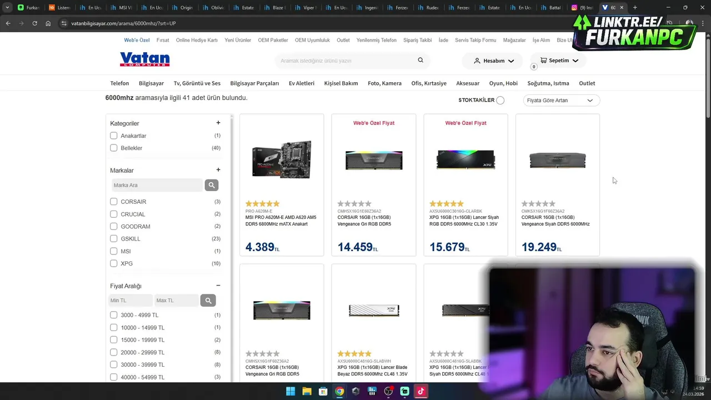Click the browser home button
Viewport: 711px width, 400px height.
coord(48,23)
